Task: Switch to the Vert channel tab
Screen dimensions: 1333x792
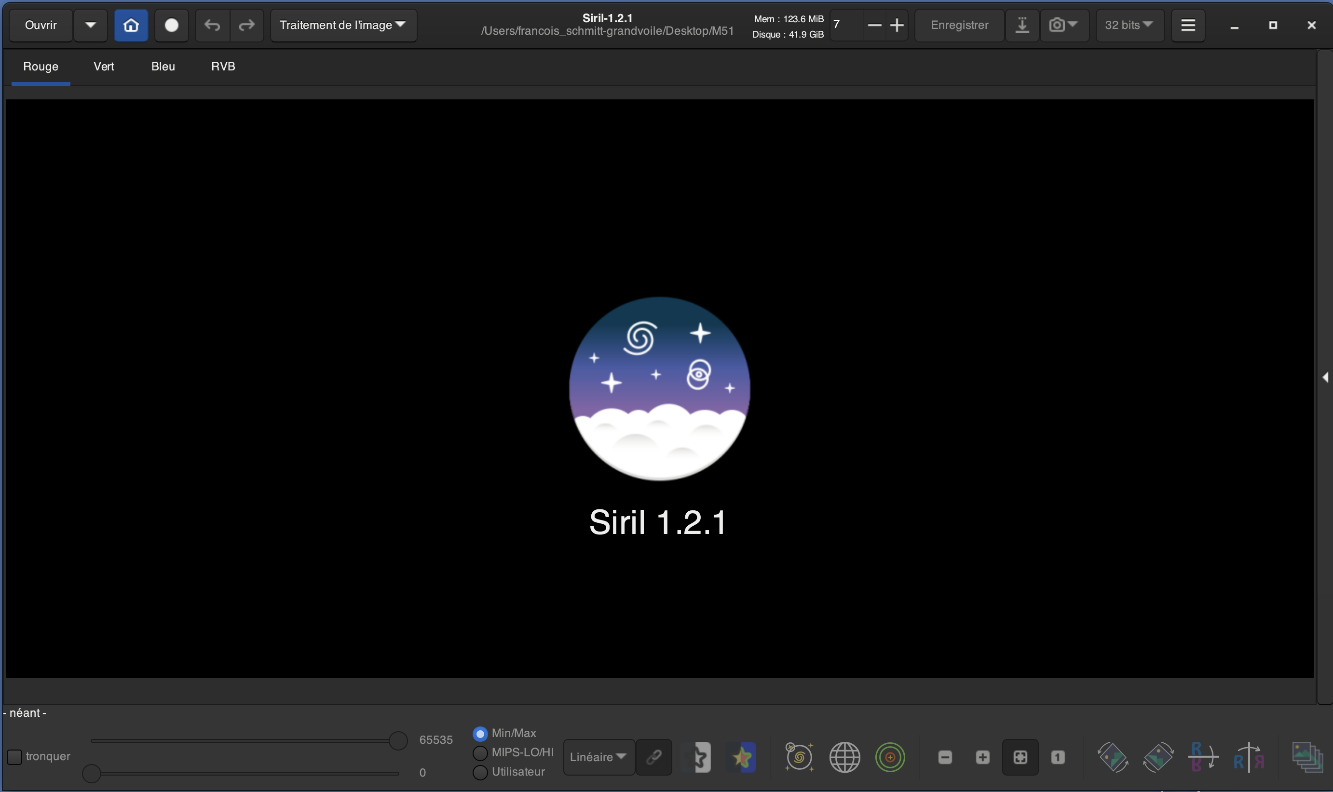Action: click(x=104, y=66)
